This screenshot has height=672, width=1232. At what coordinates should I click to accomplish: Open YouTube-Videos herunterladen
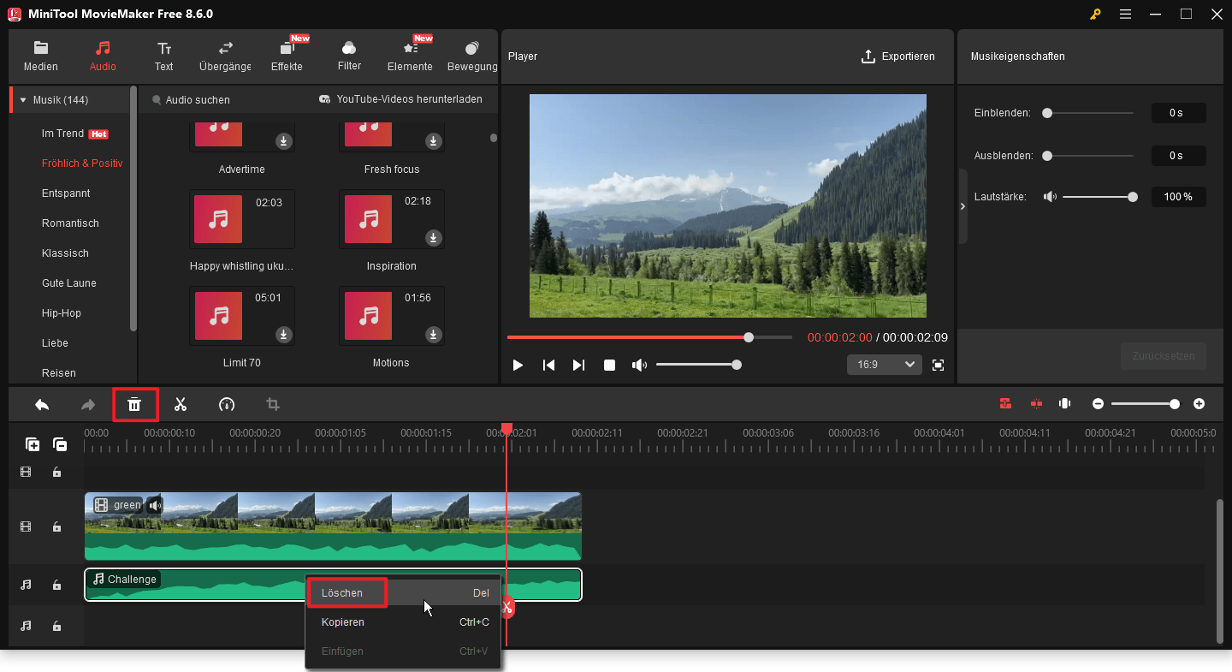pos(409,99)
